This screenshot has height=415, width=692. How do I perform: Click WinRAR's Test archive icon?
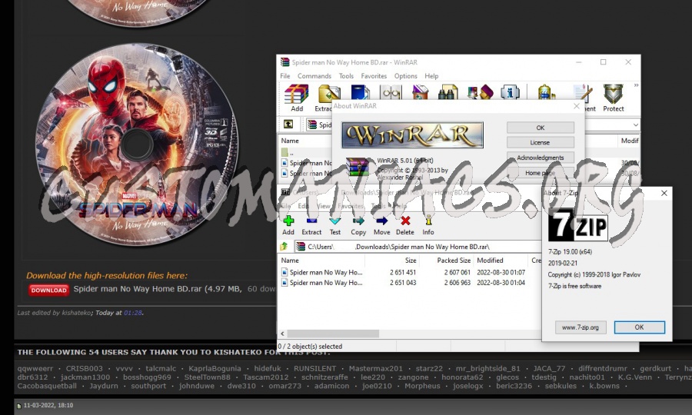tap(360, 93)
